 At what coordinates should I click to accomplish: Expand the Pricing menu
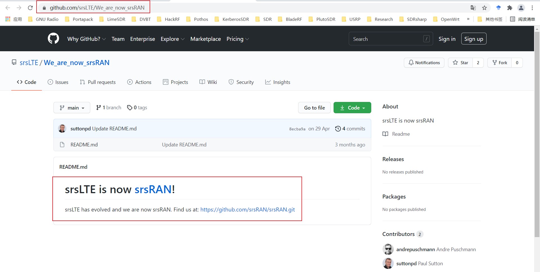coord(238,39)
